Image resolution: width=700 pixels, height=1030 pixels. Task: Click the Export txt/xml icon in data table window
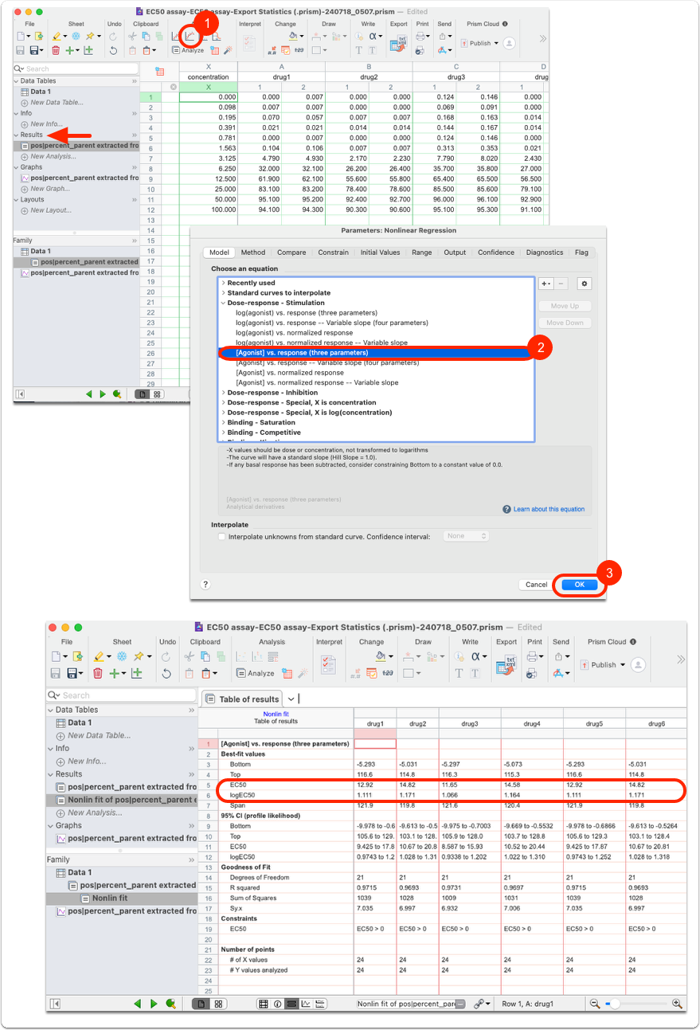click(x=398, y=44)
